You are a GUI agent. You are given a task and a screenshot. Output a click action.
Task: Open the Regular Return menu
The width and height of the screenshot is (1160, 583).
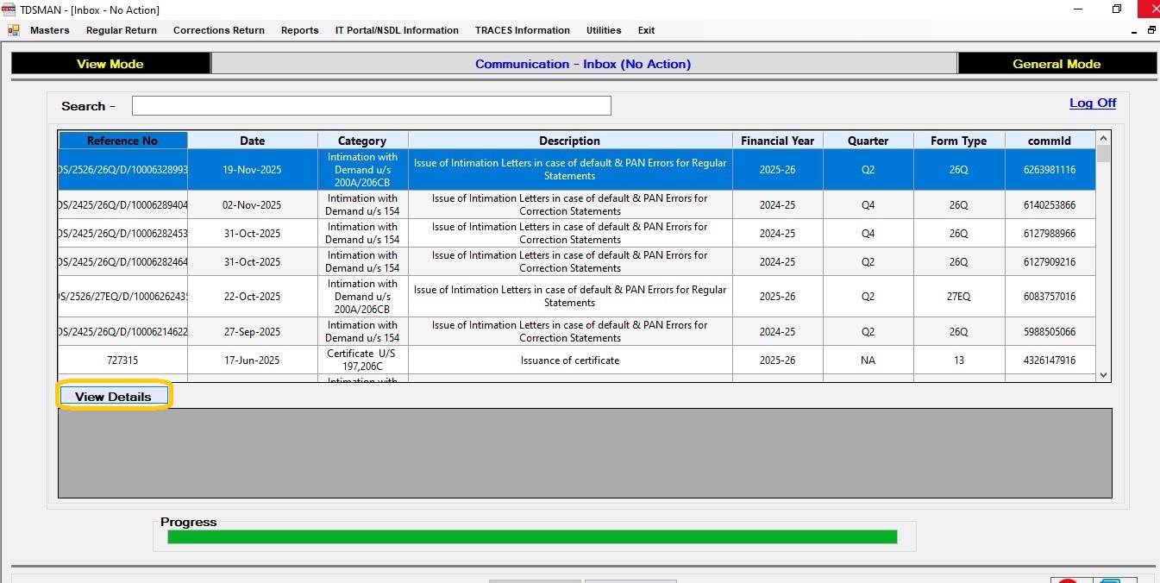tap(121, 30)
